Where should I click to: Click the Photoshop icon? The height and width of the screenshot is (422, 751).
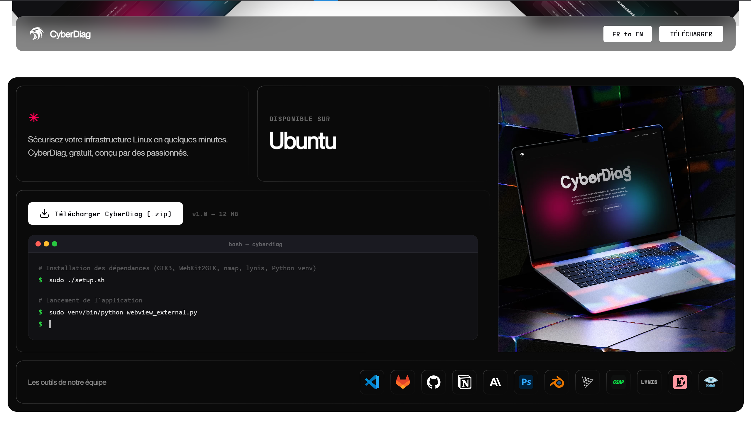[x=526, y=382]
